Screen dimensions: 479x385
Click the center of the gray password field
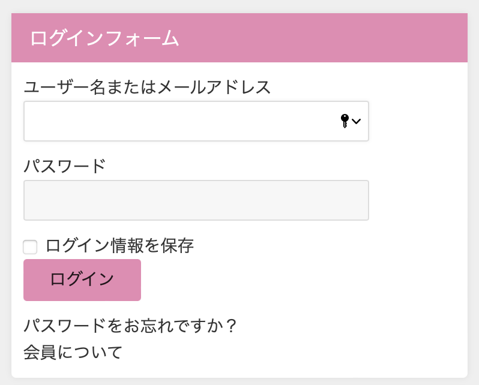pos(196,200)
